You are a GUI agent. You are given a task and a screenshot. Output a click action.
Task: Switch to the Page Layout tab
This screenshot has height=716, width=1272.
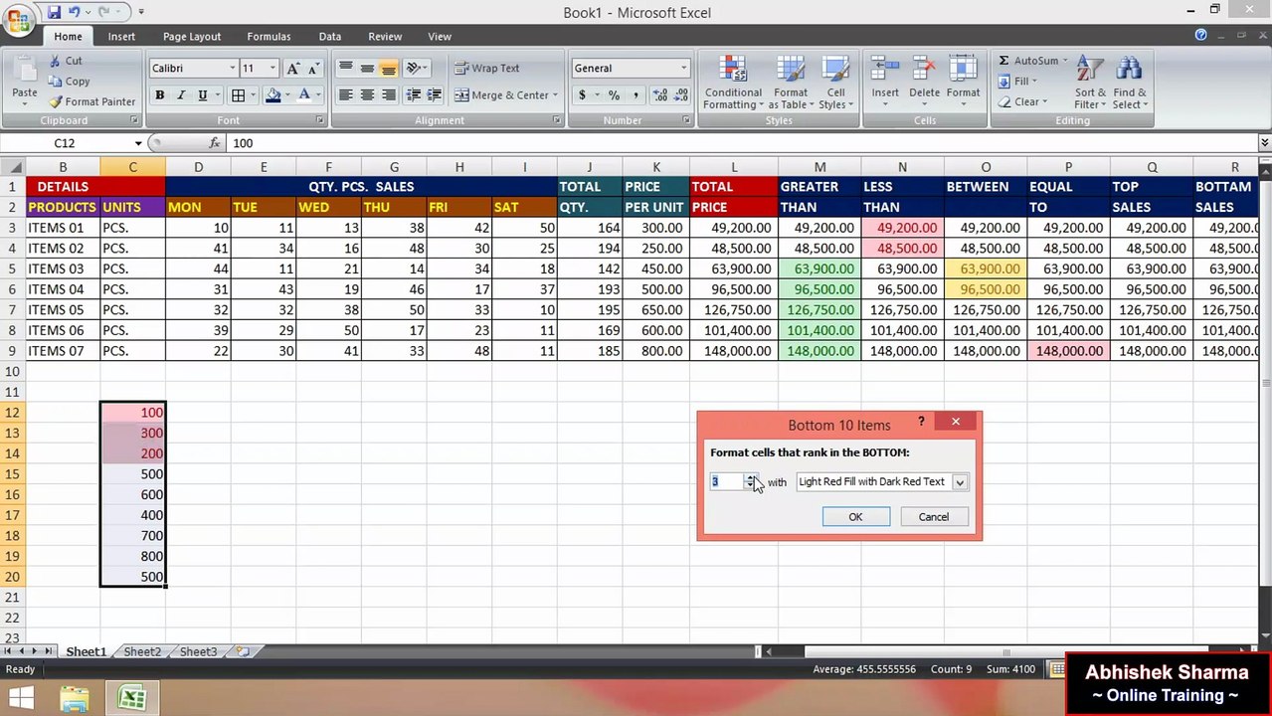[192, 37]
